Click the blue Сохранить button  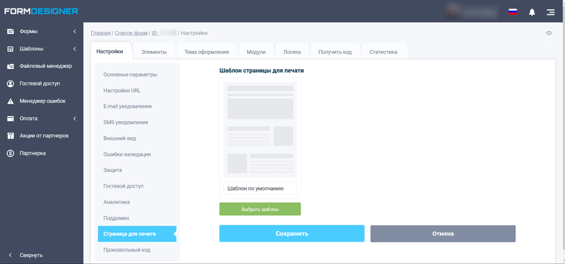pos(292,234)
